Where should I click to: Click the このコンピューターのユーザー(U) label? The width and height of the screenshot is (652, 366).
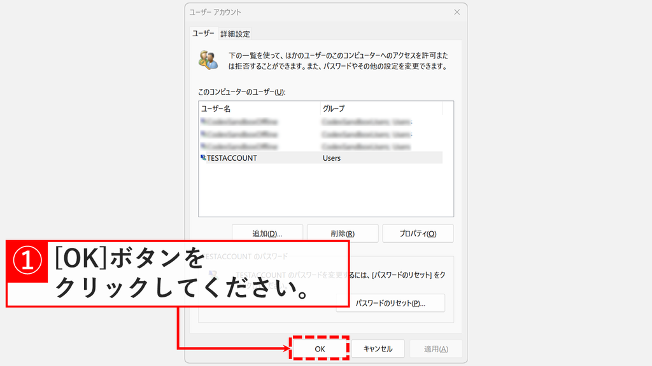241,91
